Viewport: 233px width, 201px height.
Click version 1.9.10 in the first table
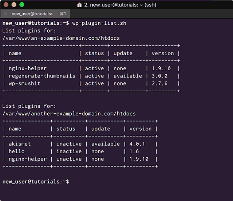[x=161, y=68]
